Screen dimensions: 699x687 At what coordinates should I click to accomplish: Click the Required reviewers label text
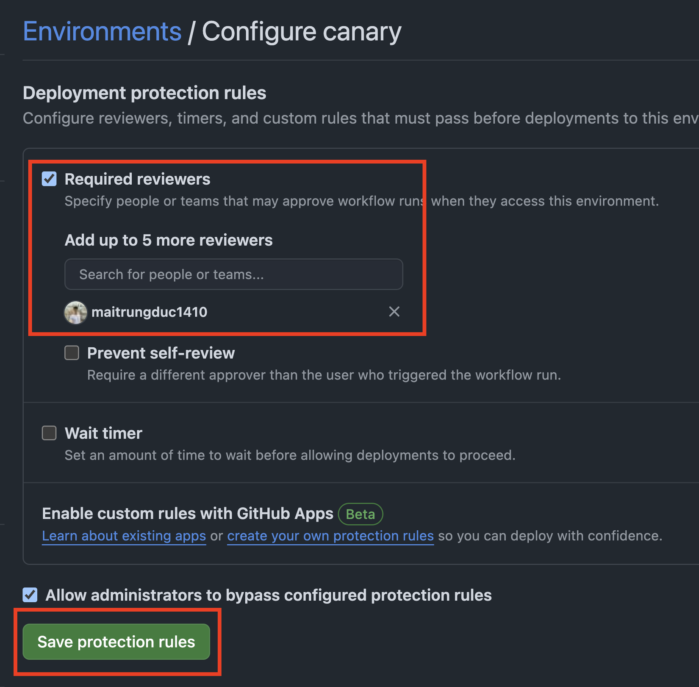click(x=137, y=179)
